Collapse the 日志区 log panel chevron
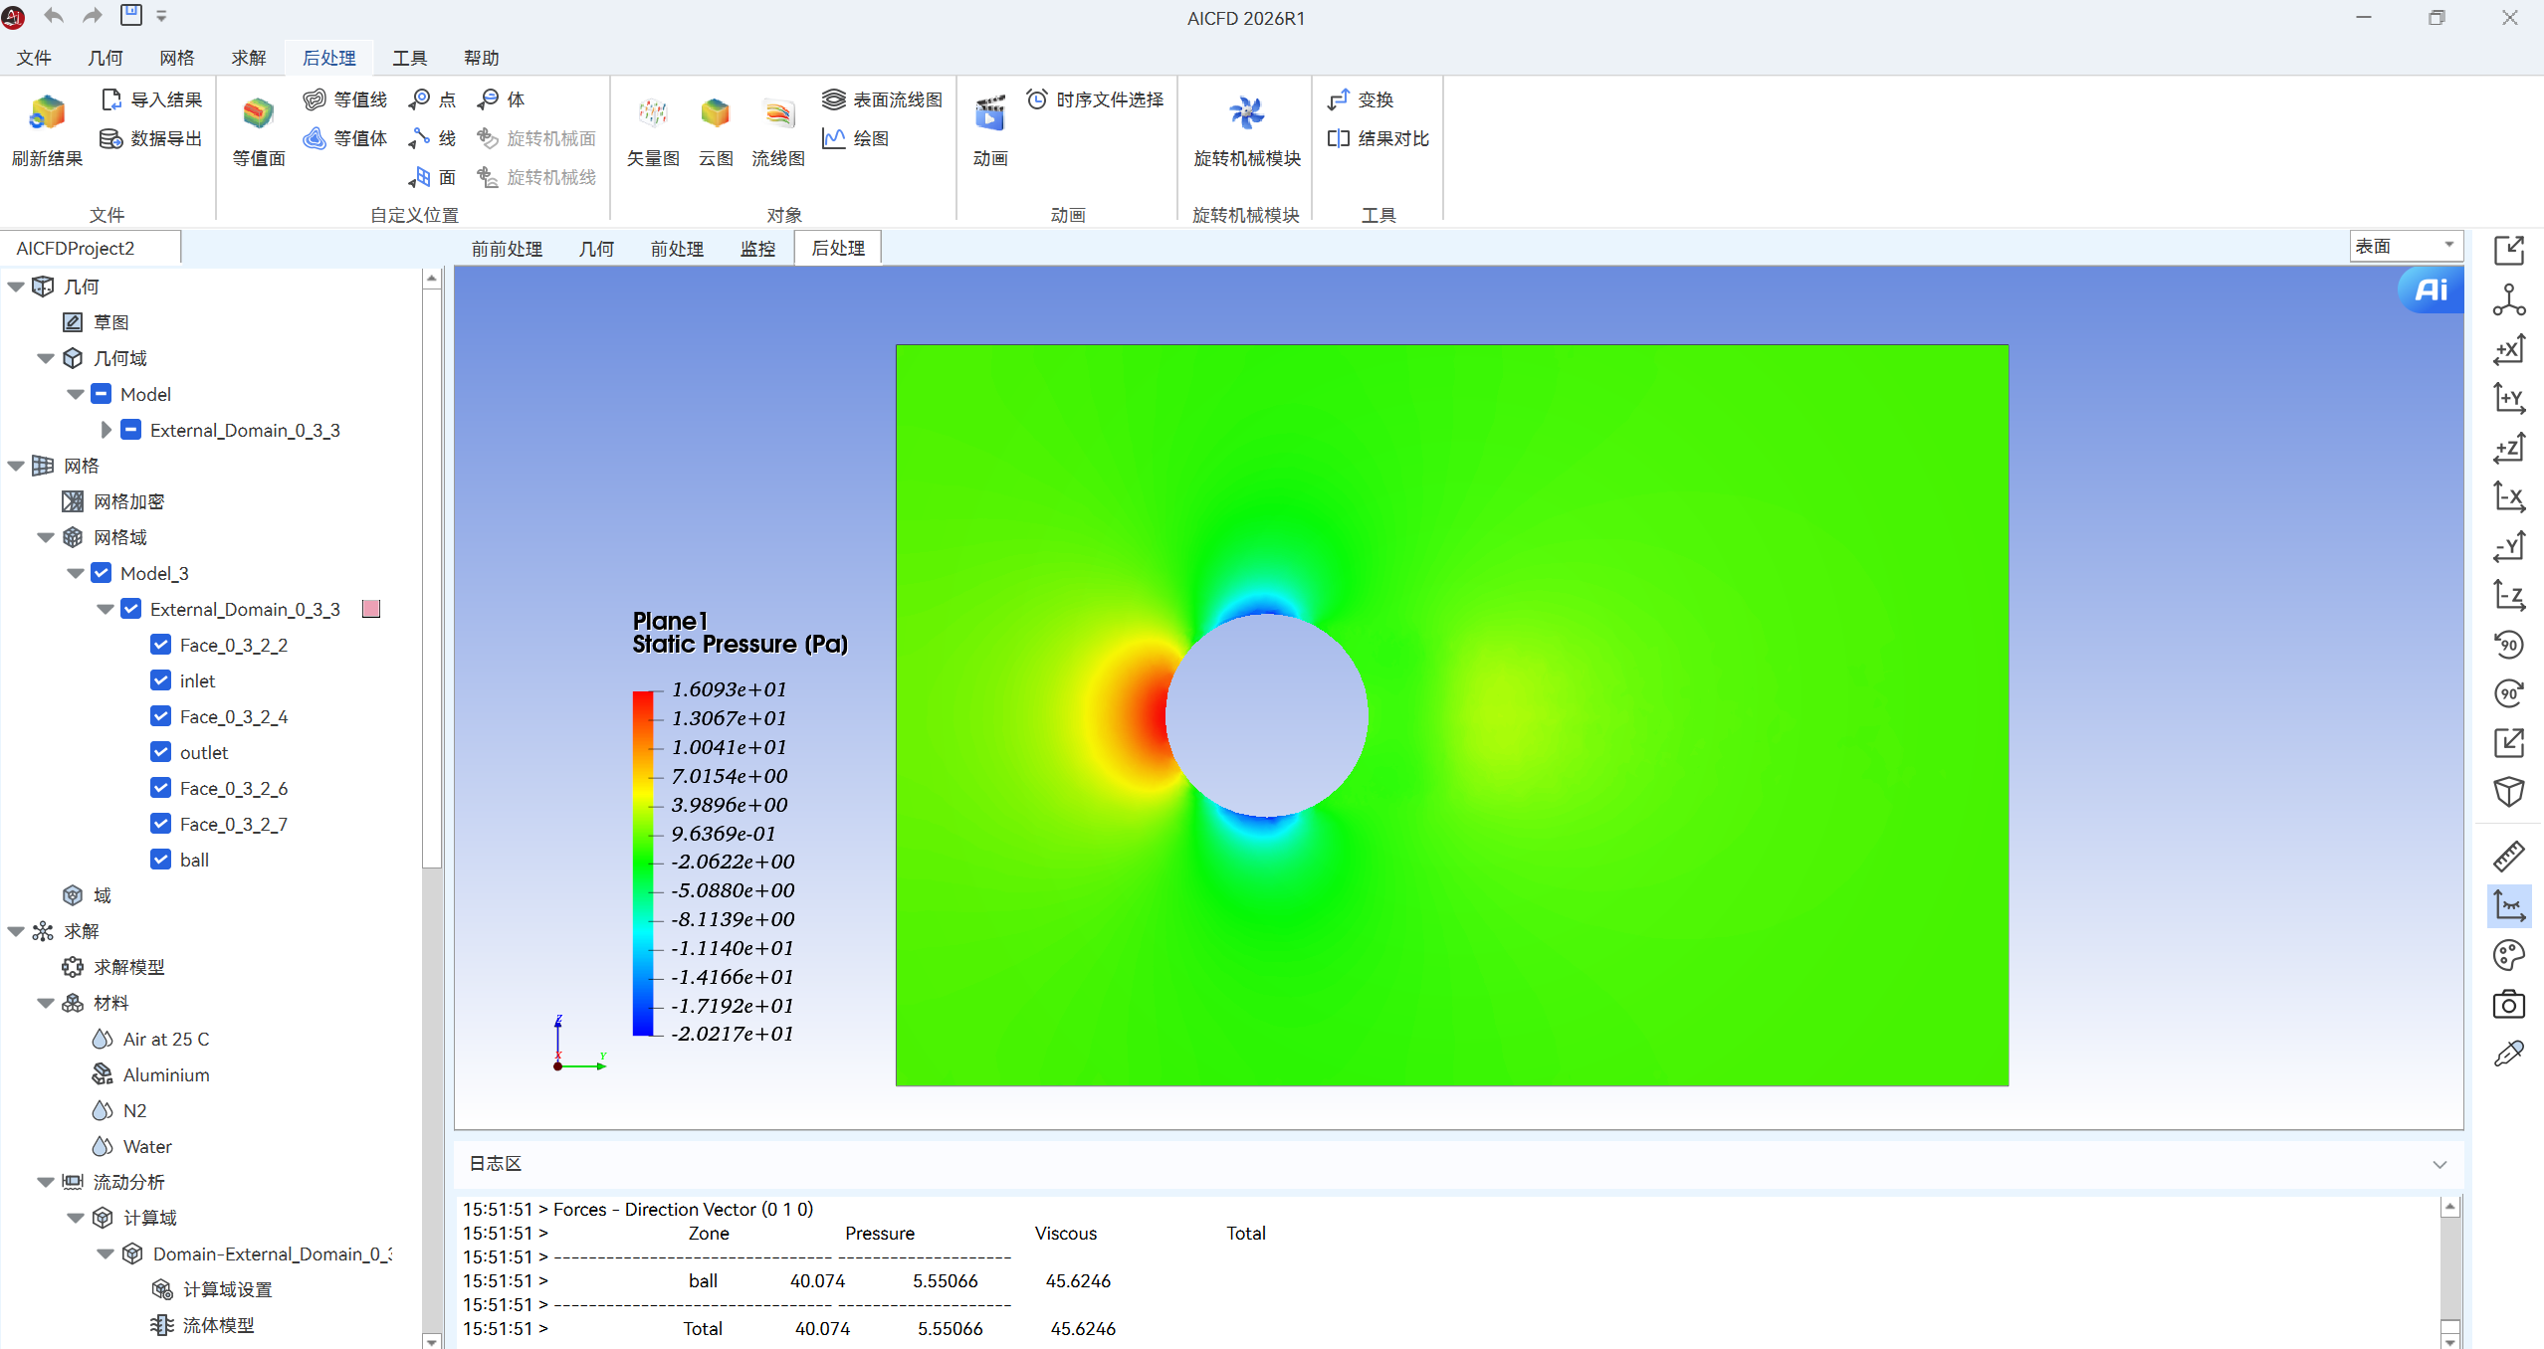This screenshot has width=2544, height=1349. 2439,1164
